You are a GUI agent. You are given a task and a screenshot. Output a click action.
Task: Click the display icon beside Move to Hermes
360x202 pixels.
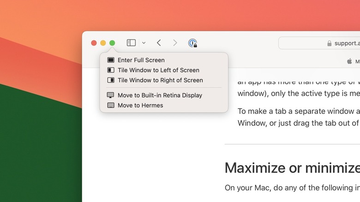pyautogui.click(x=110, y=105)
